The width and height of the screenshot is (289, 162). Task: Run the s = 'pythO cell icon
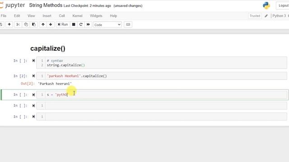click(x=33, y=94)
